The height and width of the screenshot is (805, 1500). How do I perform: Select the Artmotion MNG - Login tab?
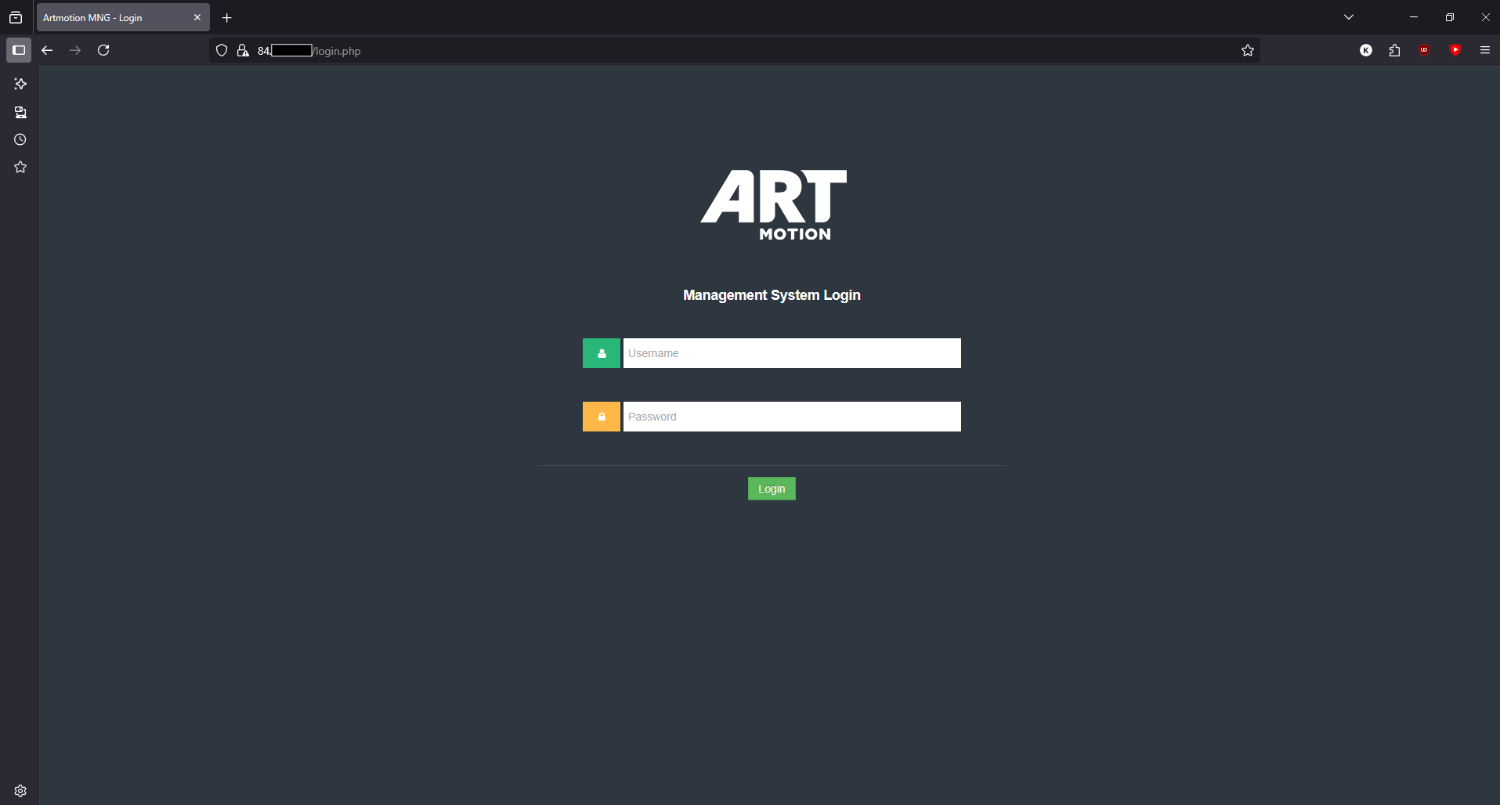(114, 17)
